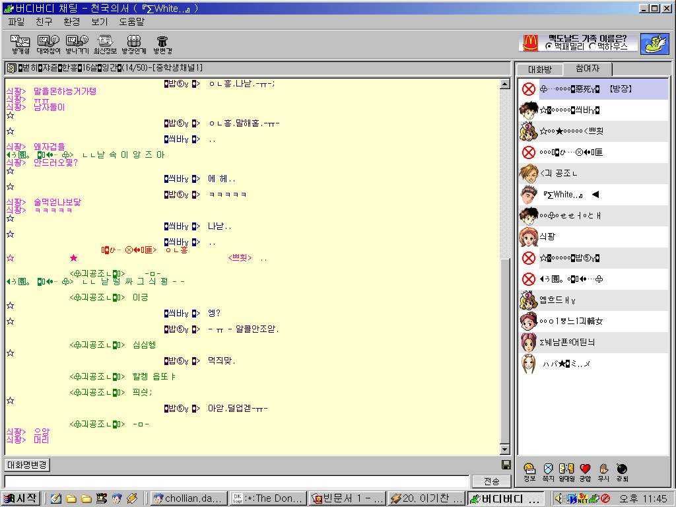Screen dimensions: 676x507
Task: Leave the room with 방나가기
Action: pos(77,45)
